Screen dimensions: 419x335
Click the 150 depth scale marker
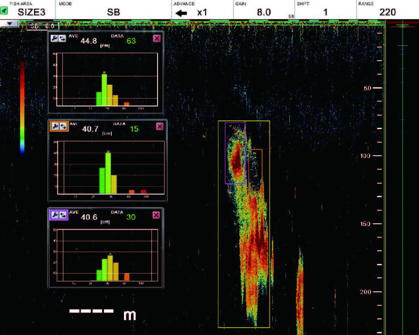pos(365,224)
